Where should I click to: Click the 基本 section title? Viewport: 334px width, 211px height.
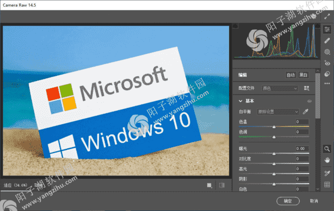coord(249,101)
